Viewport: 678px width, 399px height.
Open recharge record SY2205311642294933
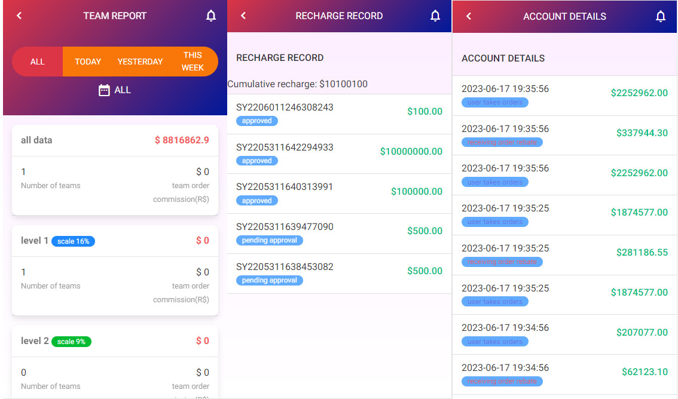339,154
